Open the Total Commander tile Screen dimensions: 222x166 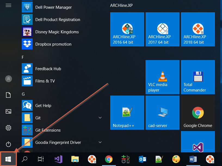pyautogui.click(x=198, y=77)
